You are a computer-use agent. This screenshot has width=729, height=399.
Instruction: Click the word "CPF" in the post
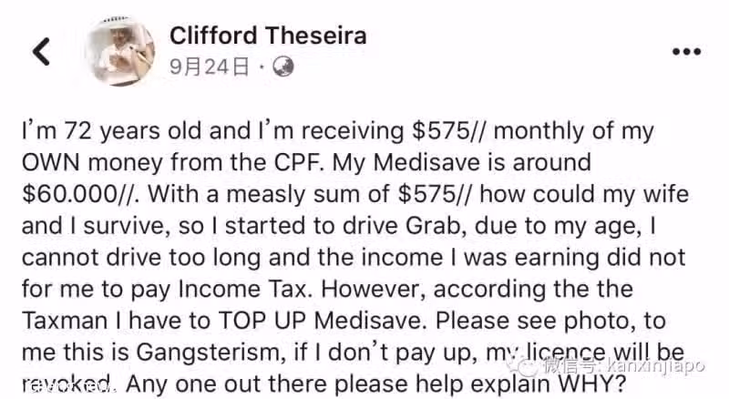[x=299, y=163]
